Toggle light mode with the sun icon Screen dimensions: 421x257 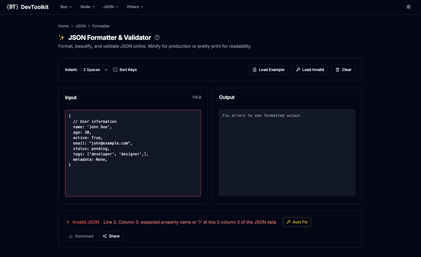pos(409,7)
